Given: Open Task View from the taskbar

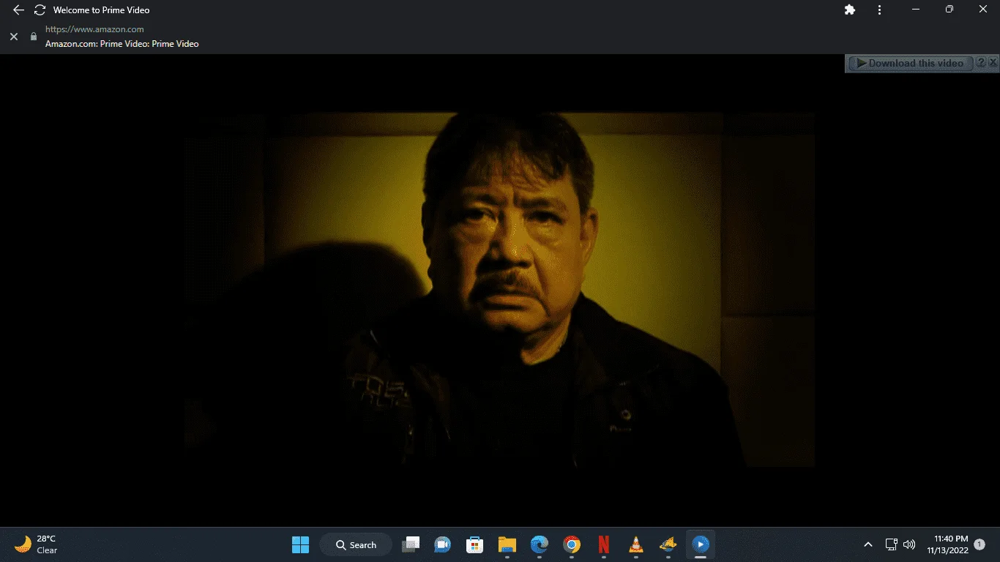Looking at the screenshot, I should 411,544.
